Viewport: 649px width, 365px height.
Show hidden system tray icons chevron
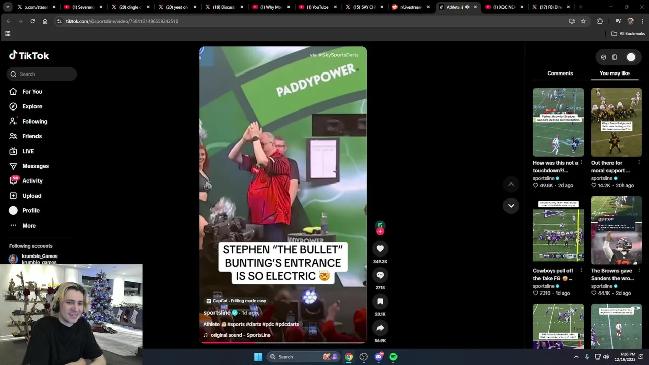point(576,357)
